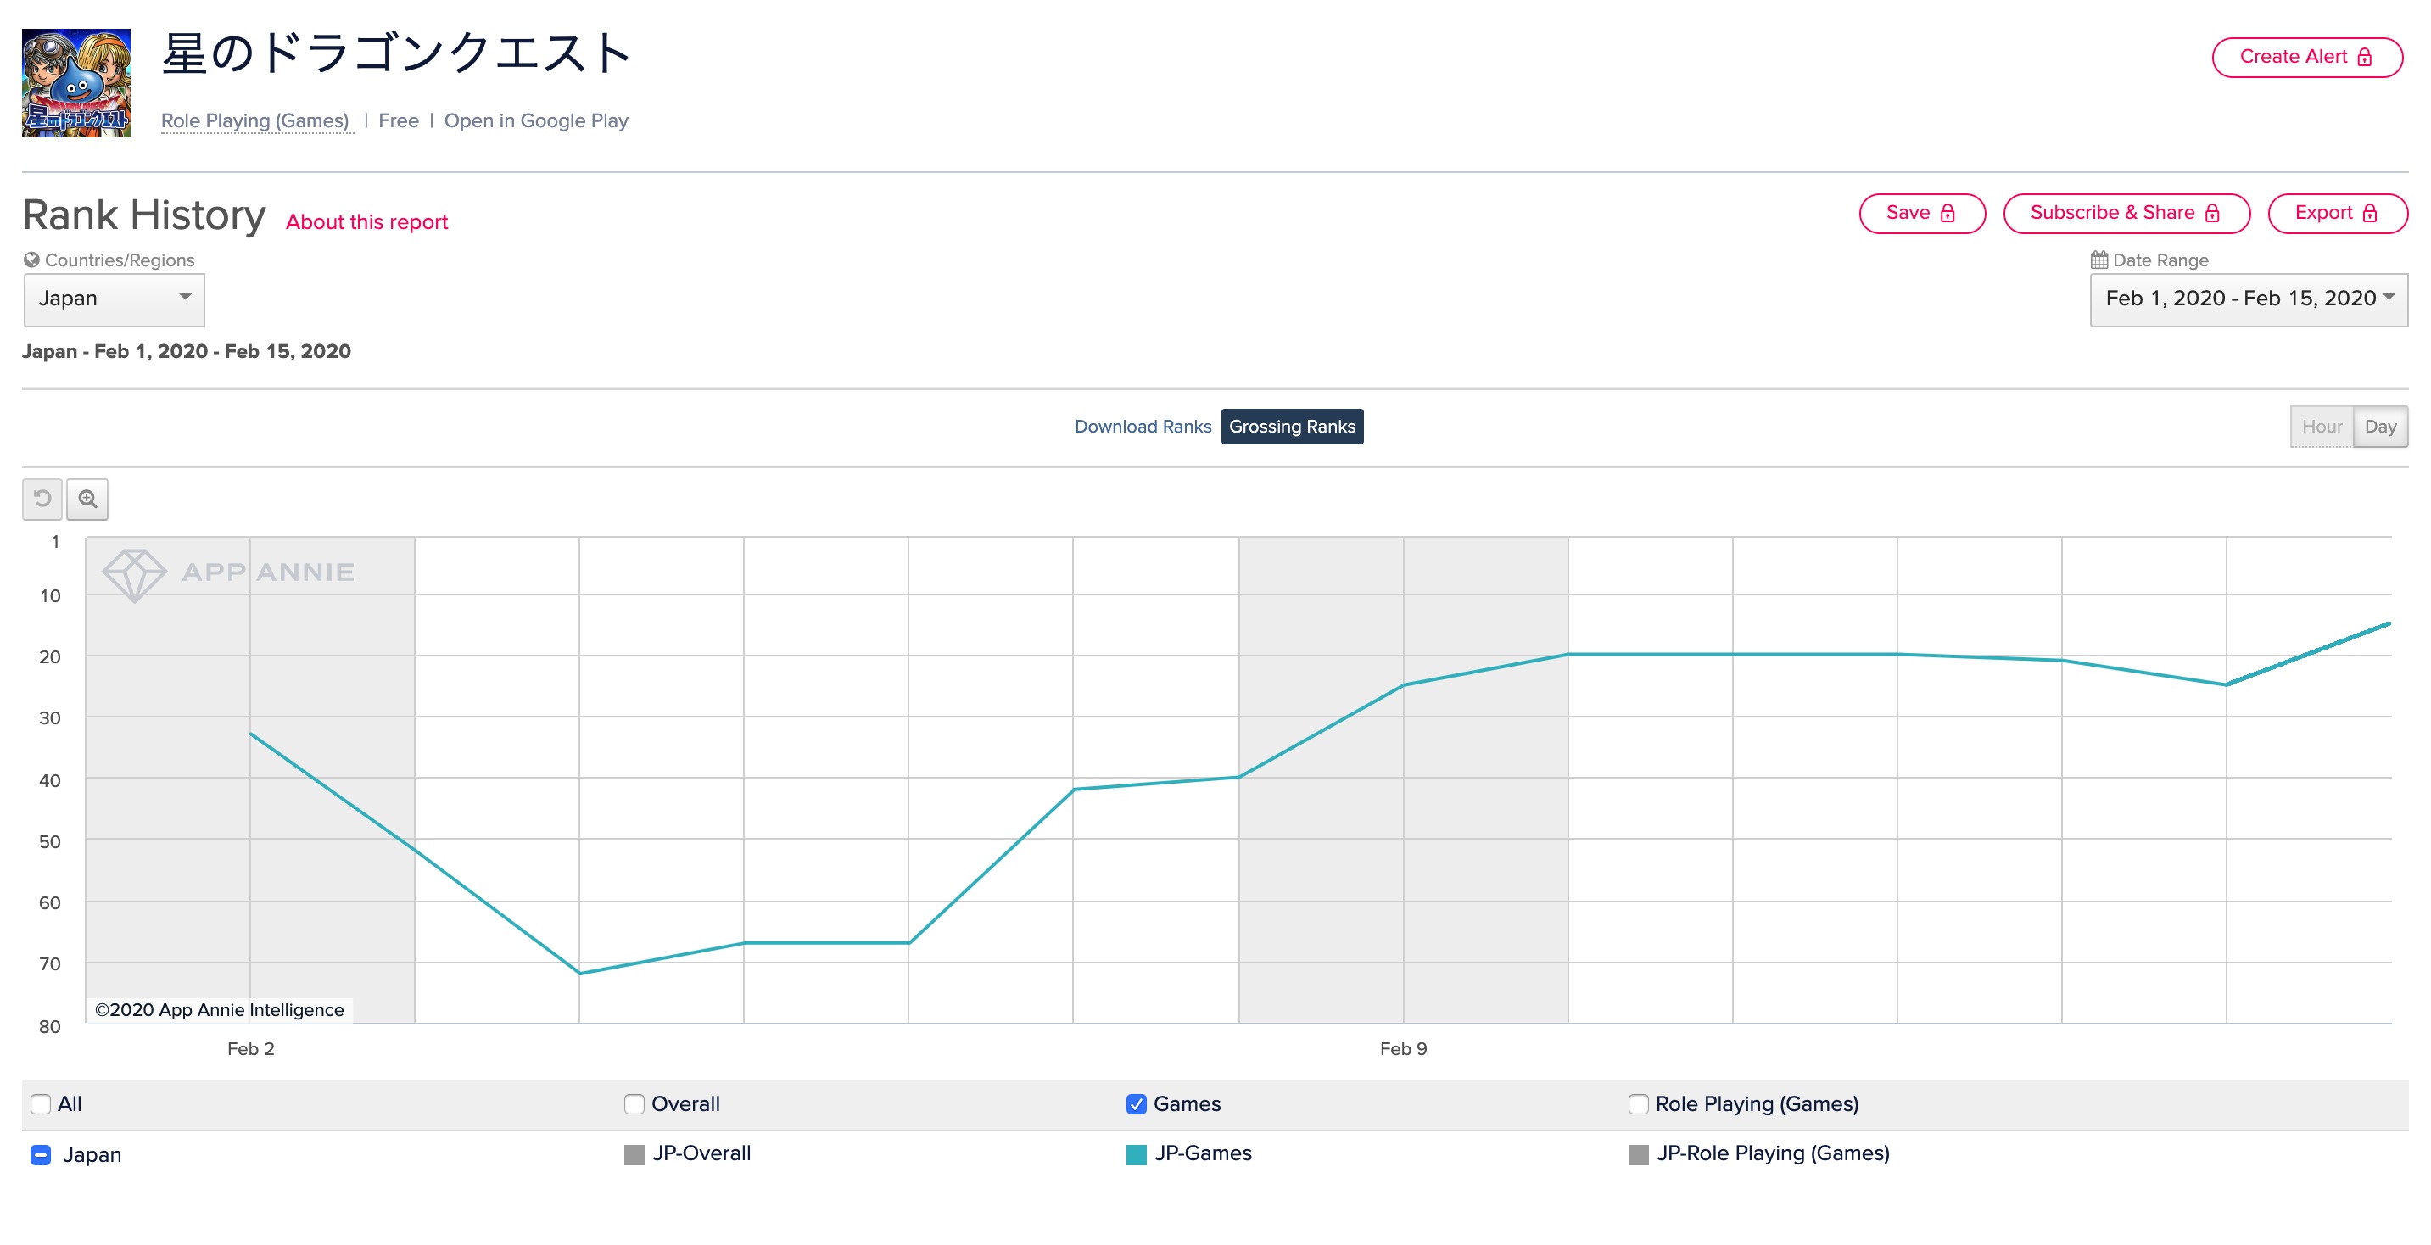
Task: Switch chart granularity to Hour
Action: (x=2322, y=427)
